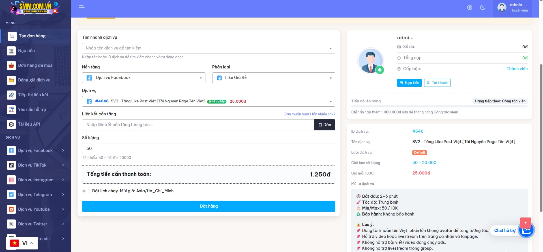
Task: Click the red scroll-to-top arrow button
Action: tap(525, 223)
